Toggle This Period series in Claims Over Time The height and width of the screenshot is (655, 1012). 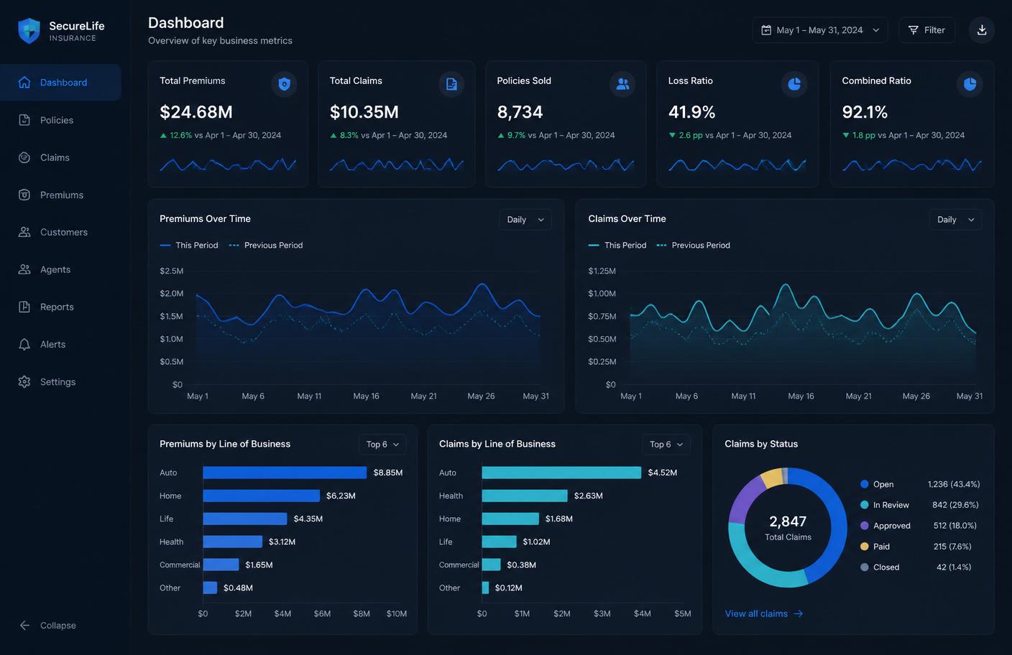617,246
